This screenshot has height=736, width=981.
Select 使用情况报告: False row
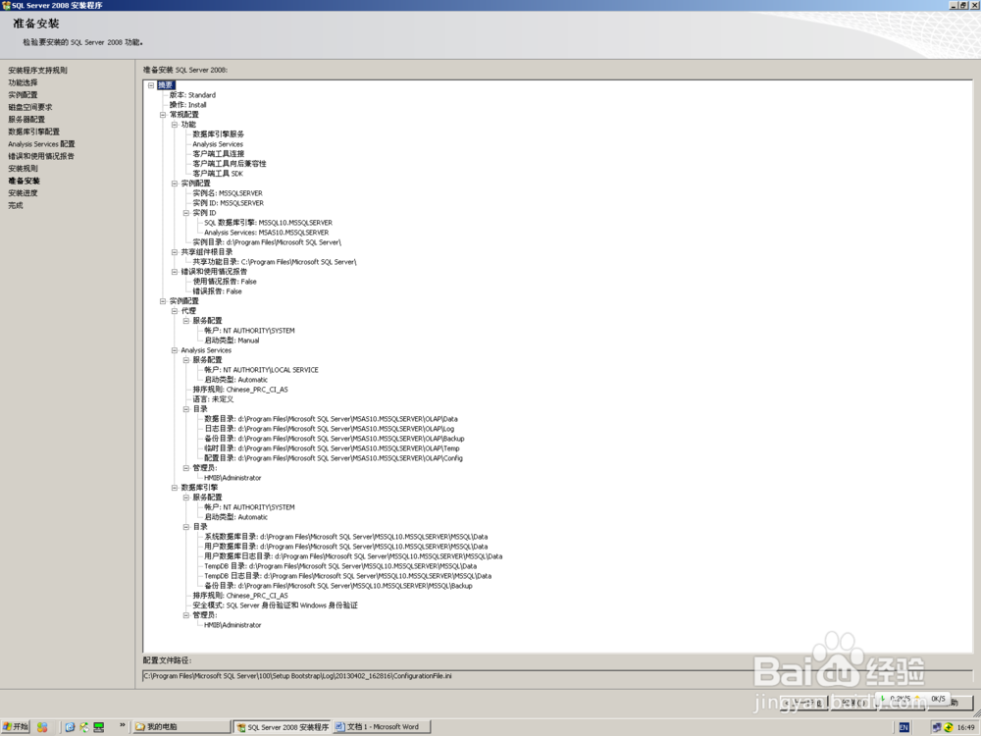point(225,282)
